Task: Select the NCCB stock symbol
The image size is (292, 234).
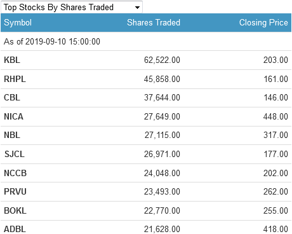Action: (15, 173)
